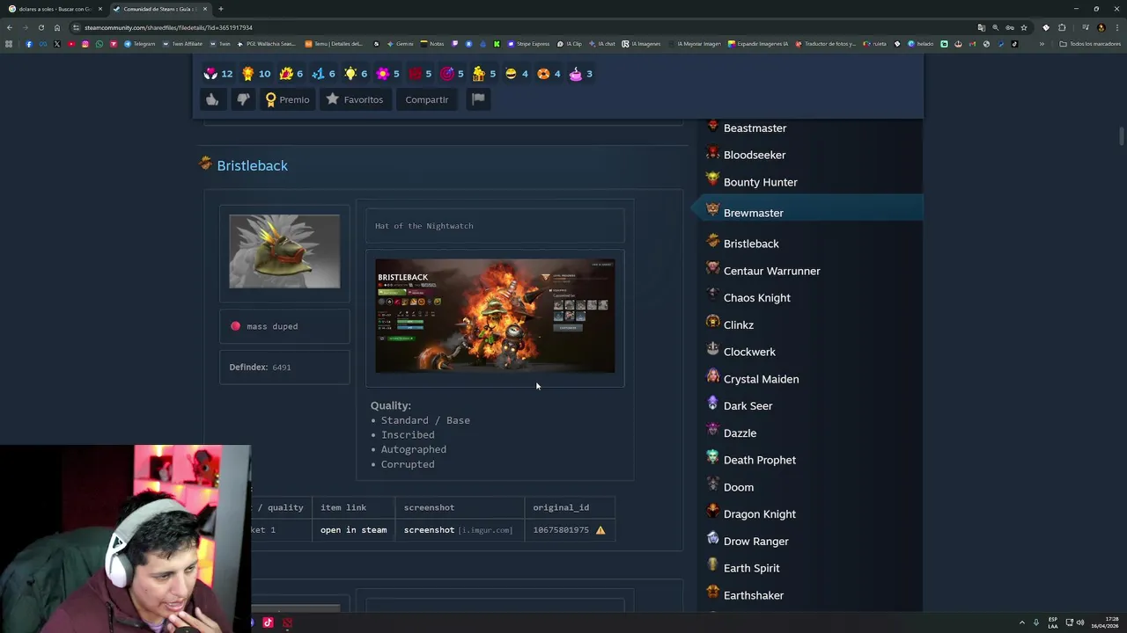Select the treasure gift award with 5
Viewport: 1127px width, 633px height.
pyautogui.click(x=484, y=74)
